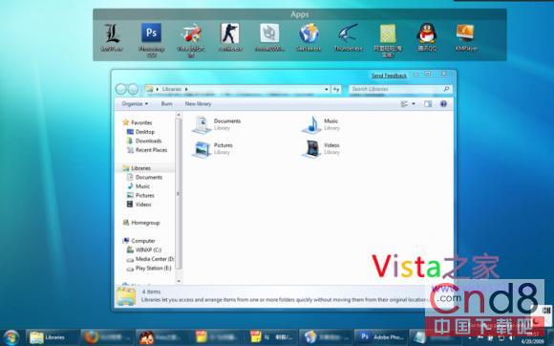554x346 pixels.
Task: Click the navigation pane vertical scrollbar
Action: point(179,197)
